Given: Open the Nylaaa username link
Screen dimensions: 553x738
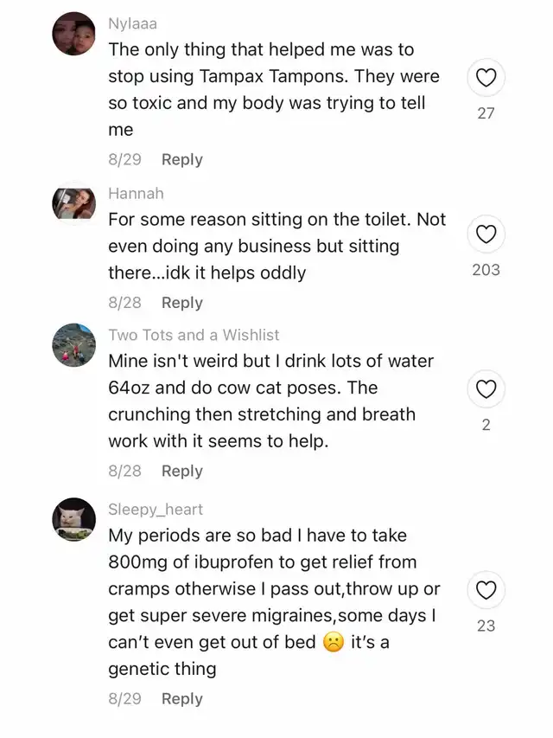Looking at the screenshot, I should [132, 24].
